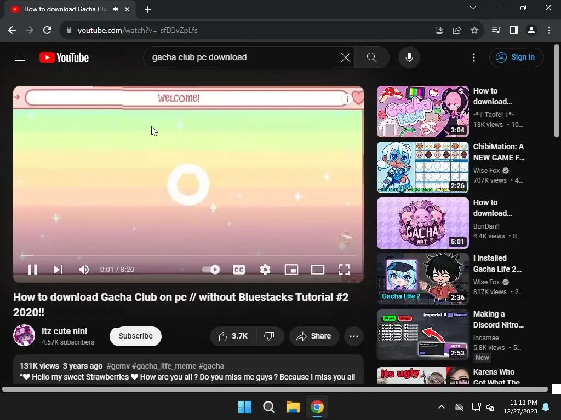561x420 pixels.
Task: Open 'ChibiMation: A NEW GAME' title
Action: point(499,152)
